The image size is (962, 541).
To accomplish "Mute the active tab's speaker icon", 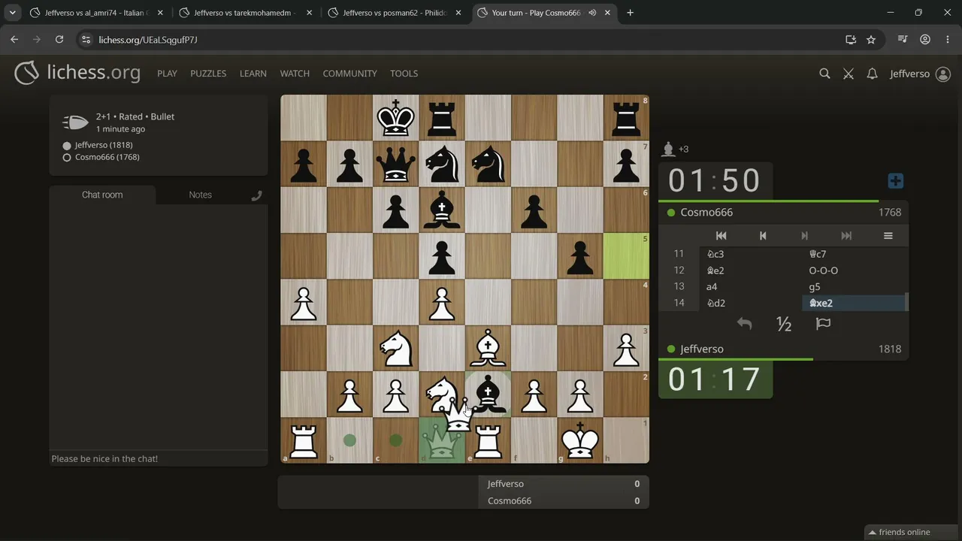I will [592, 13].
